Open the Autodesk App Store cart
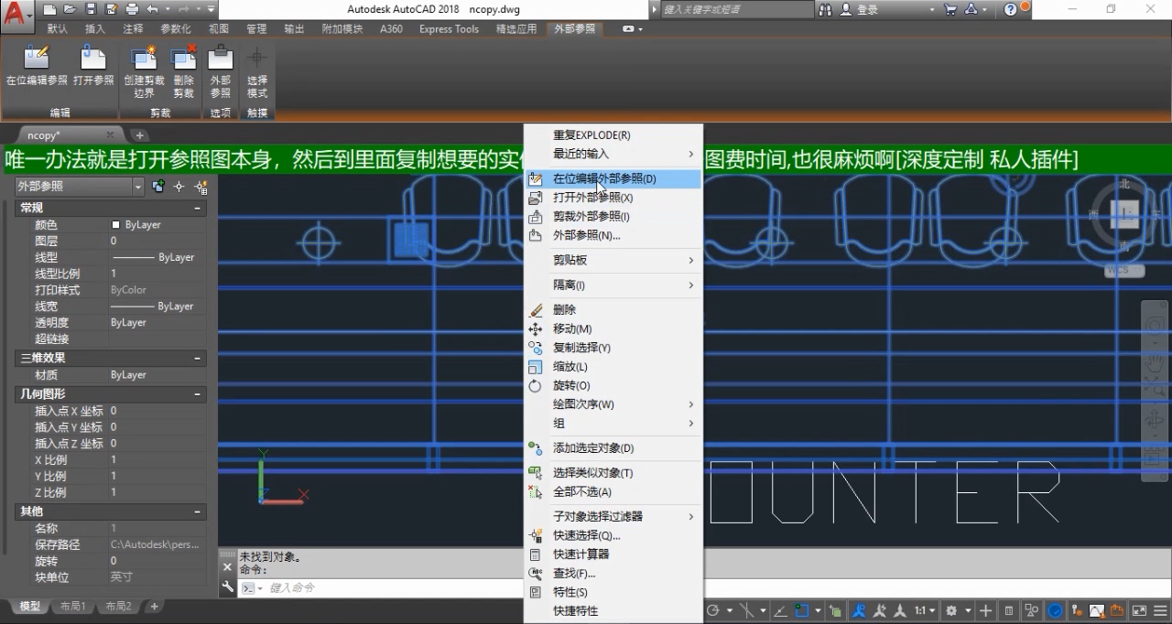1172x624 pixels. click(x=950, y=9)
